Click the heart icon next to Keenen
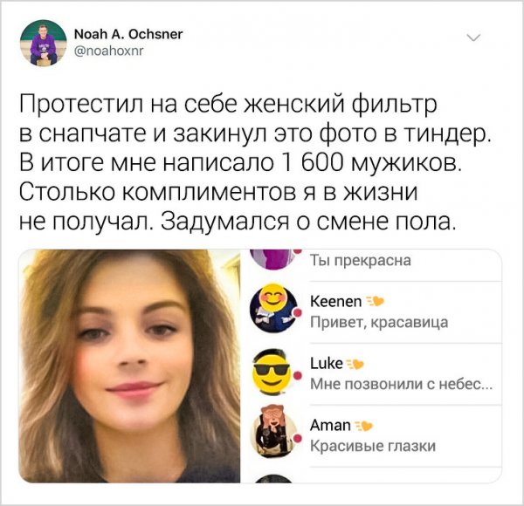 [x=376, y=301]
